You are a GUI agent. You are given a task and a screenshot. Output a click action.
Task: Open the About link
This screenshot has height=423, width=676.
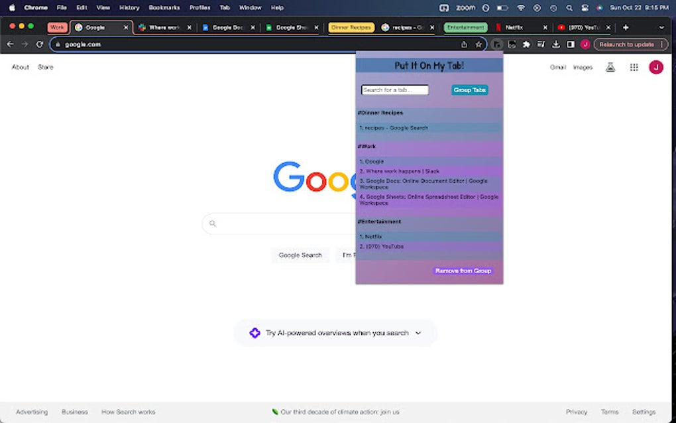pos(21,67)
